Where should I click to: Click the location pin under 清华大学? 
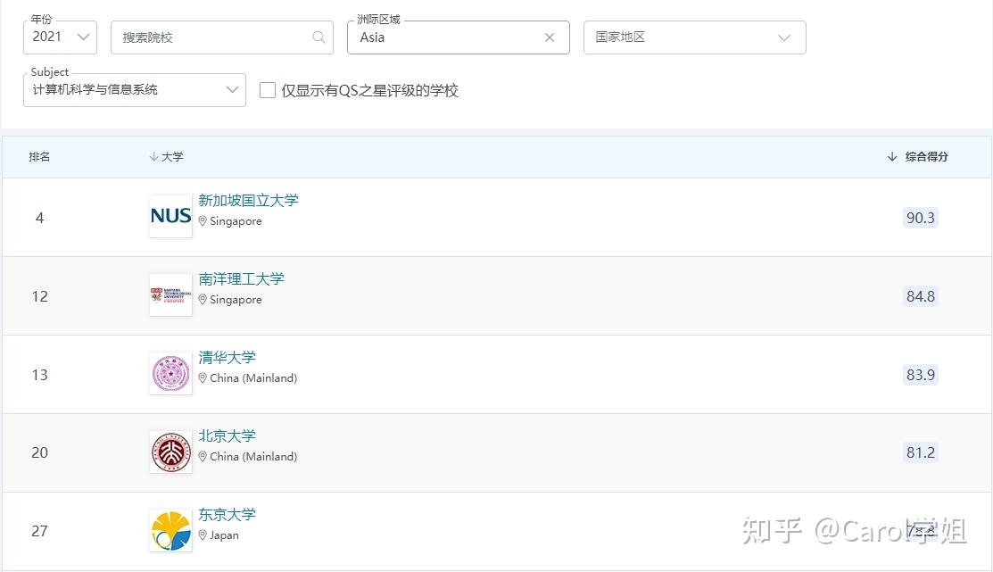coord(203,378)
